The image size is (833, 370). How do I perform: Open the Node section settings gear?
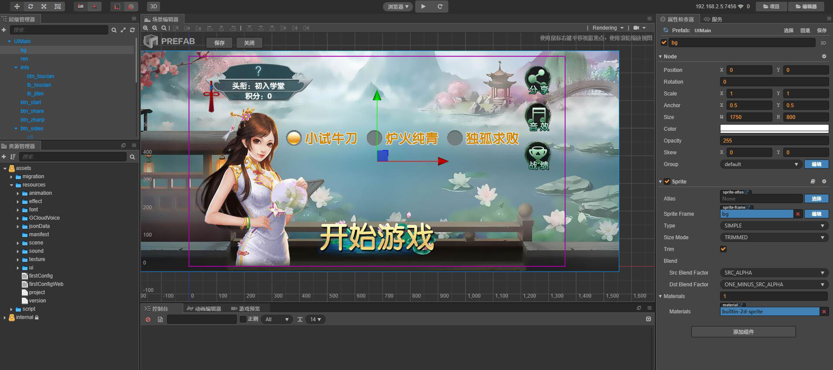pos(824,57)
